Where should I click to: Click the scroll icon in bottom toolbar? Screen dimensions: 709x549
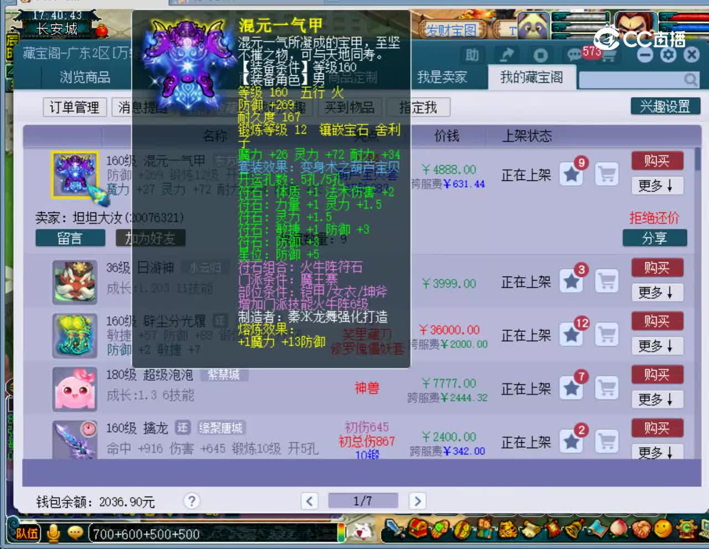click(x=530, y=529)
